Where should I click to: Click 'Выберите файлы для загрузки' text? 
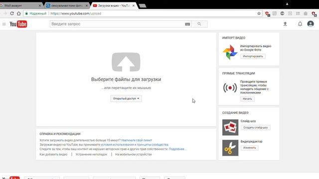(x=126, y=80)
